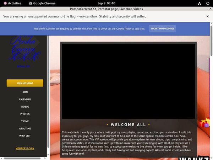Screen dimensions: 213x160
Task: Follow the Members Login link
Action: click(x=25, y=148)
